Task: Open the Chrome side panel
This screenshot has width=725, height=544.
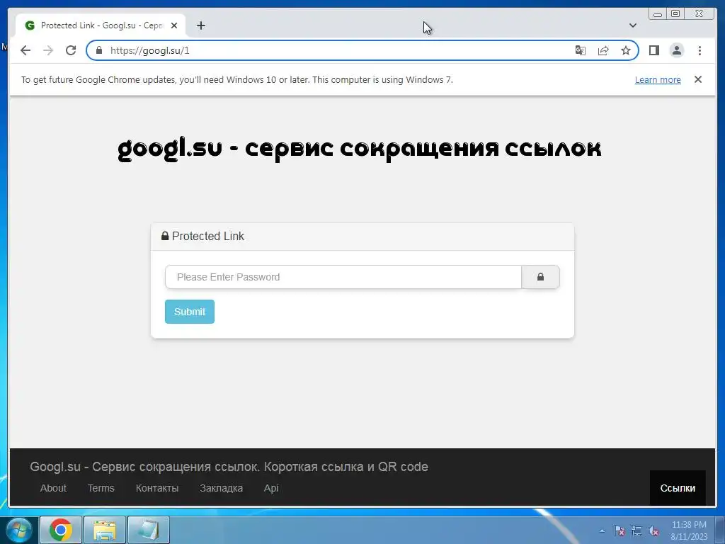Action: pos(653,50)
